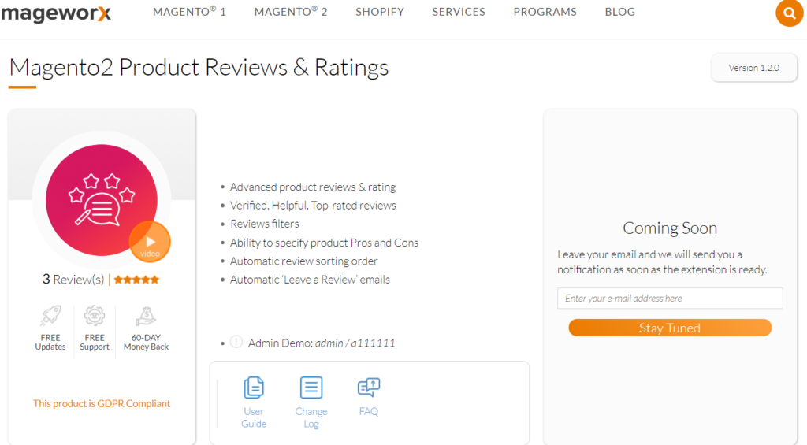The width and height of the screenshot is (807, 445).
Task: Open the Magento 2 menu
Action: click(x=291, y=12)
